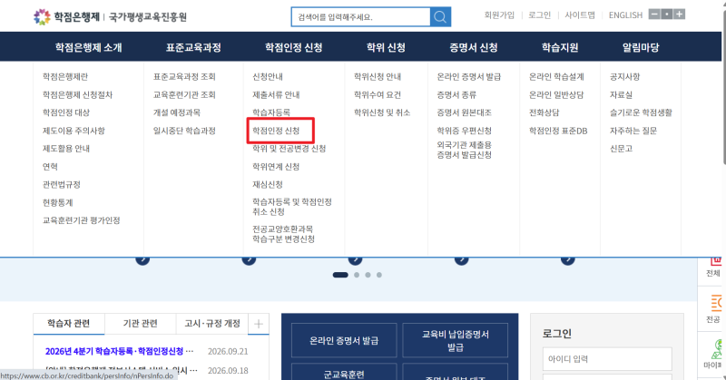The image size is (726, 380).
Task: Open 학위 신청 main menu
Action: (x=386, y=47)
